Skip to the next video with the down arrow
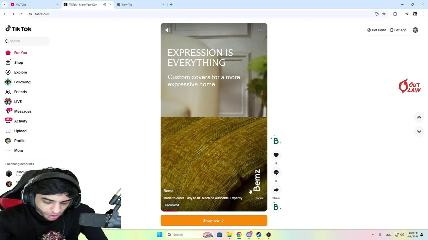Image resolution: width=428 pixels, height=240 pixels. coord(419,131)
